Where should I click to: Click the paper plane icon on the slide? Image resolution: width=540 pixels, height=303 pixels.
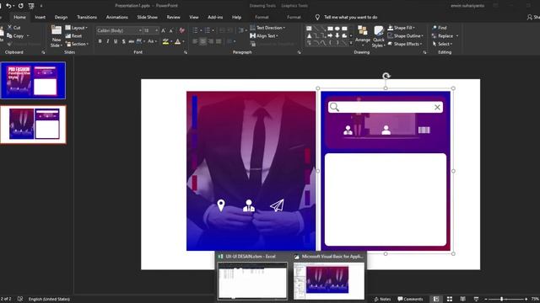pyautogui.click(x=278, y=205)
